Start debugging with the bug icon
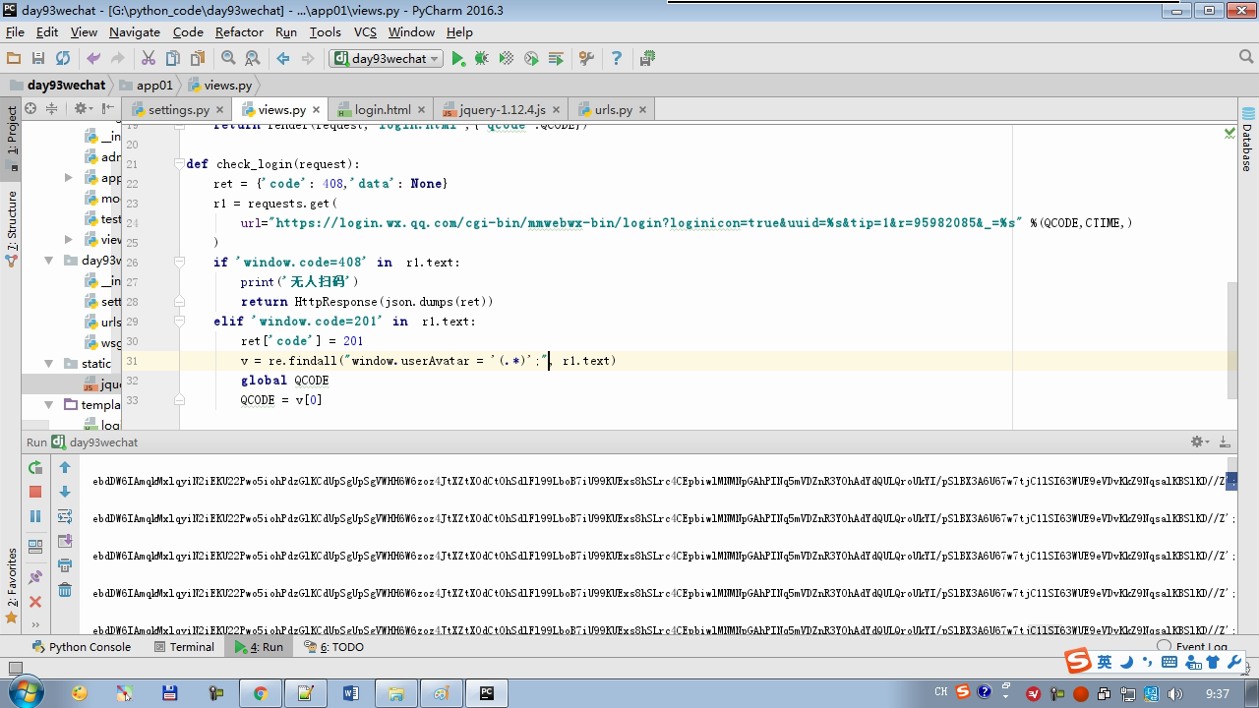Screen dimensions: 1259x708 [x=482, y=59]
